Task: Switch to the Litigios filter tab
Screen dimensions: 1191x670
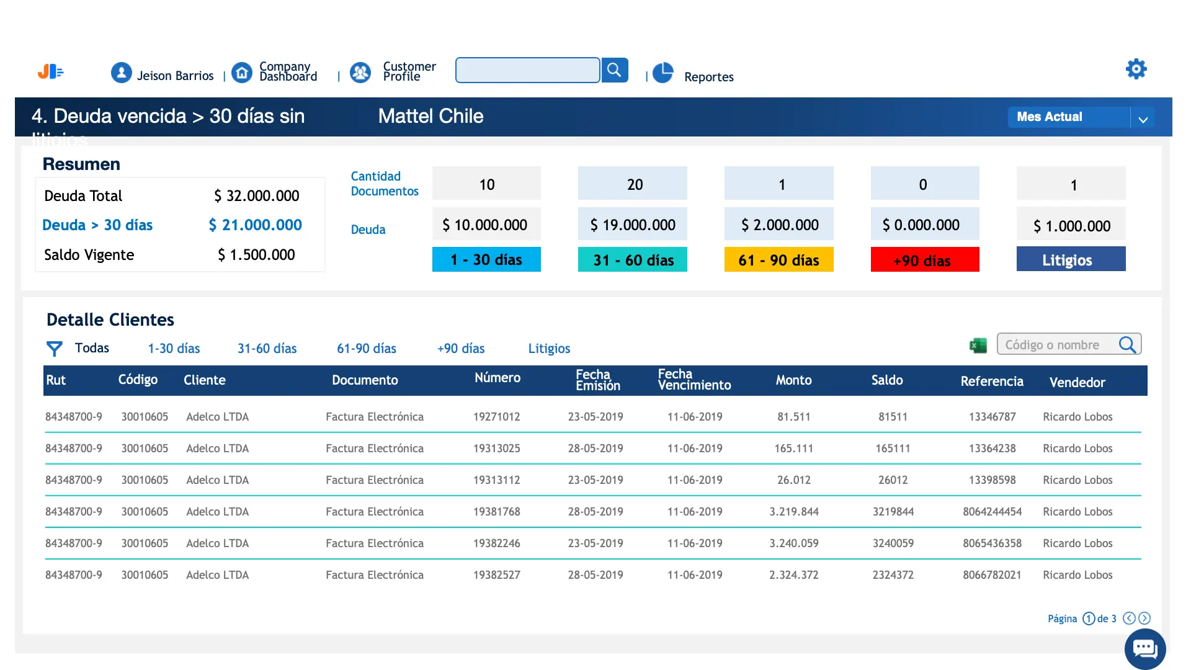Action: 549,349
